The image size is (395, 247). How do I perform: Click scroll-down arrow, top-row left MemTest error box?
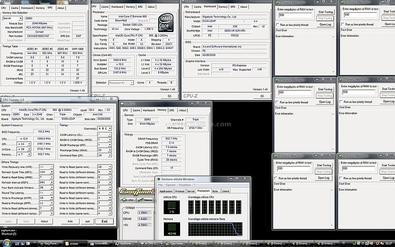(x=334, y=72)
